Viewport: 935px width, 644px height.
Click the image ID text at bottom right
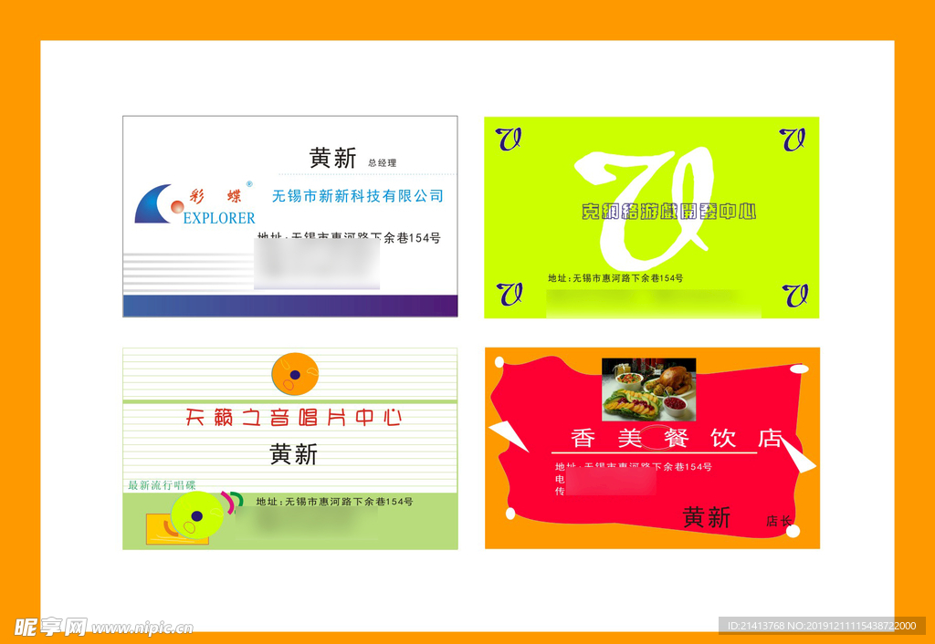(820, 626)
